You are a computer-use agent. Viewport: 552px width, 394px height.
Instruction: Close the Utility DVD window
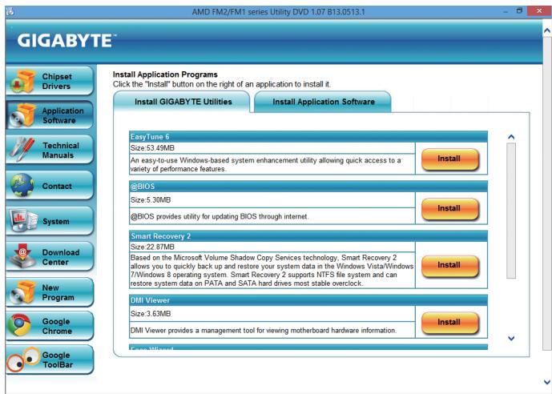pos(539,11)
